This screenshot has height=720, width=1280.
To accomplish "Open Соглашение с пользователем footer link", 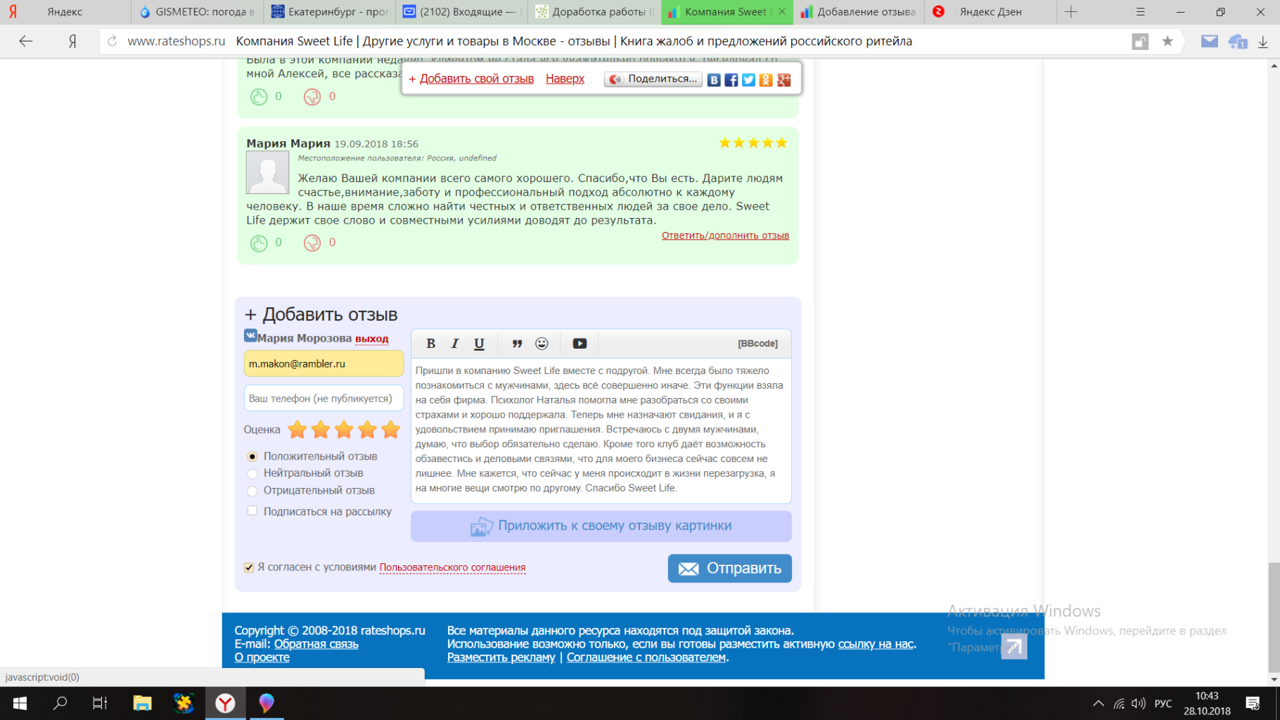I will coord(646,657).
